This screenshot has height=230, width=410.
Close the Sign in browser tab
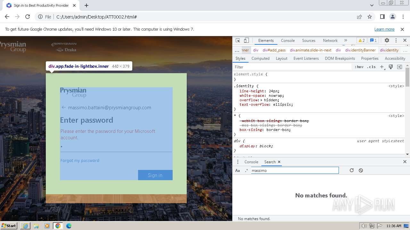tap(74, 5)
